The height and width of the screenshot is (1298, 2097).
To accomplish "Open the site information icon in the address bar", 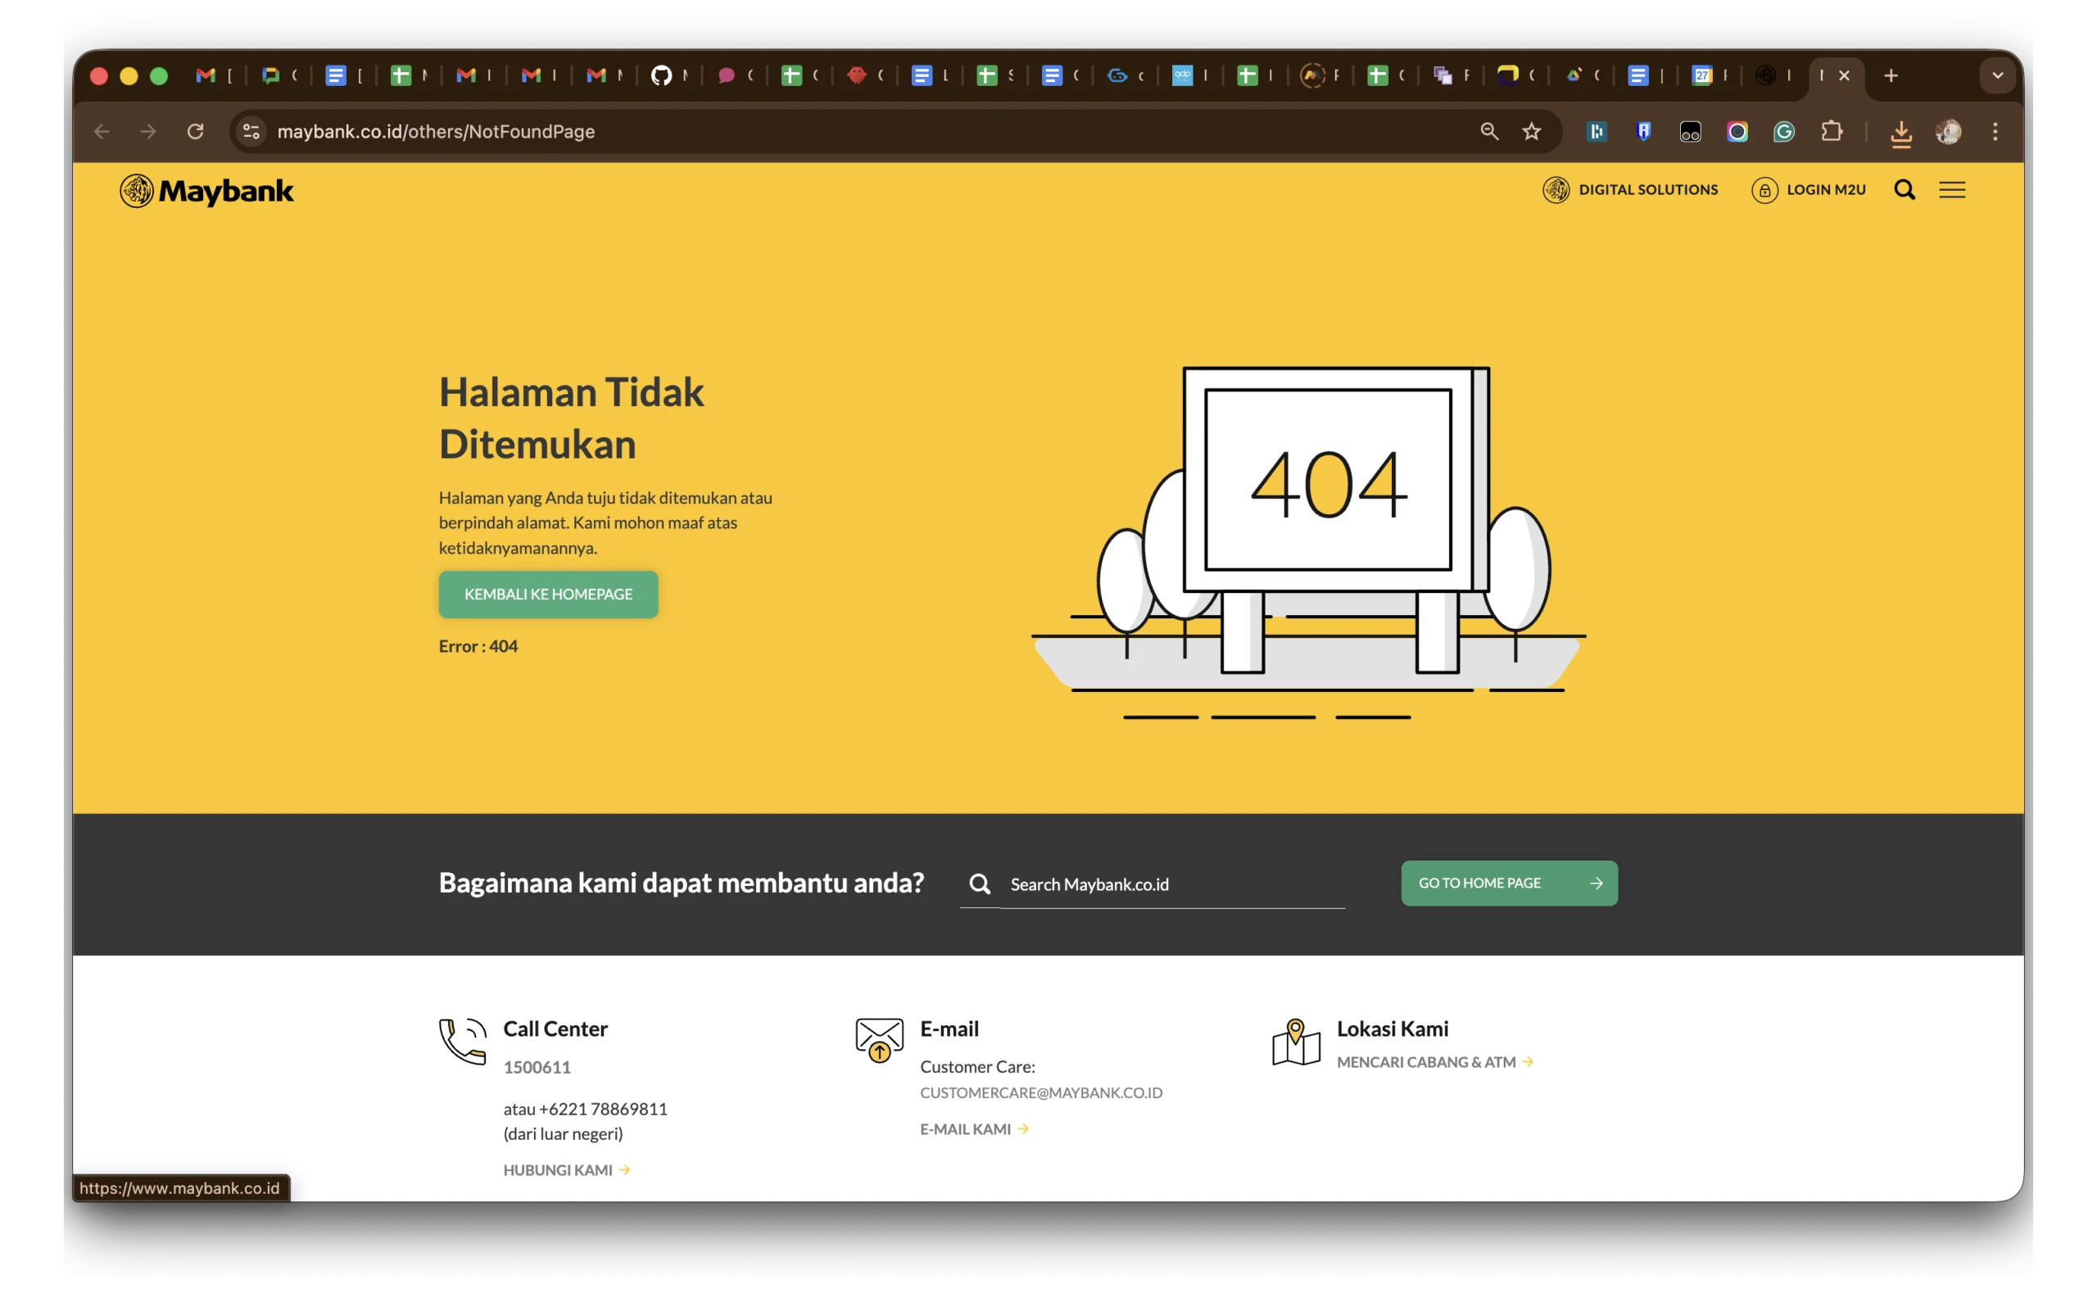I will [251, 131].
